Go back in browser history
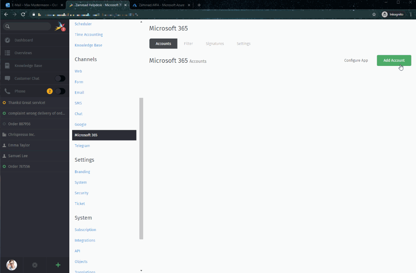The height and width of the screenshot is (273, 416). (x=6, y=14)
